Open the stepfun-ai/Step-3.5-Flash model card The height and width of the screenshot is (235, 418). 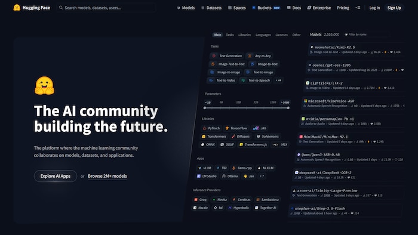pyautogui.click(x=346, y=211)
